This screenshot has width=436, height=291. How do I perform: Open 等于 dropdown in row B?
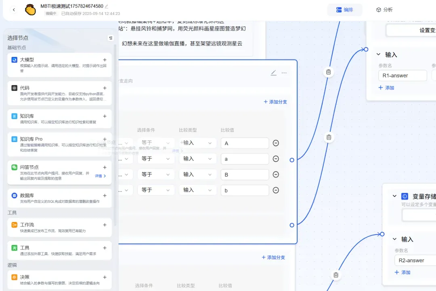(156, 174)
